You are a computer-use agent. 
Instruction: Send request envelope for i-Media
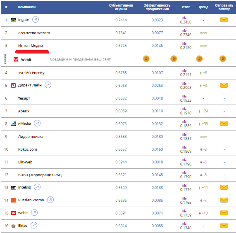tap(224, 123)
